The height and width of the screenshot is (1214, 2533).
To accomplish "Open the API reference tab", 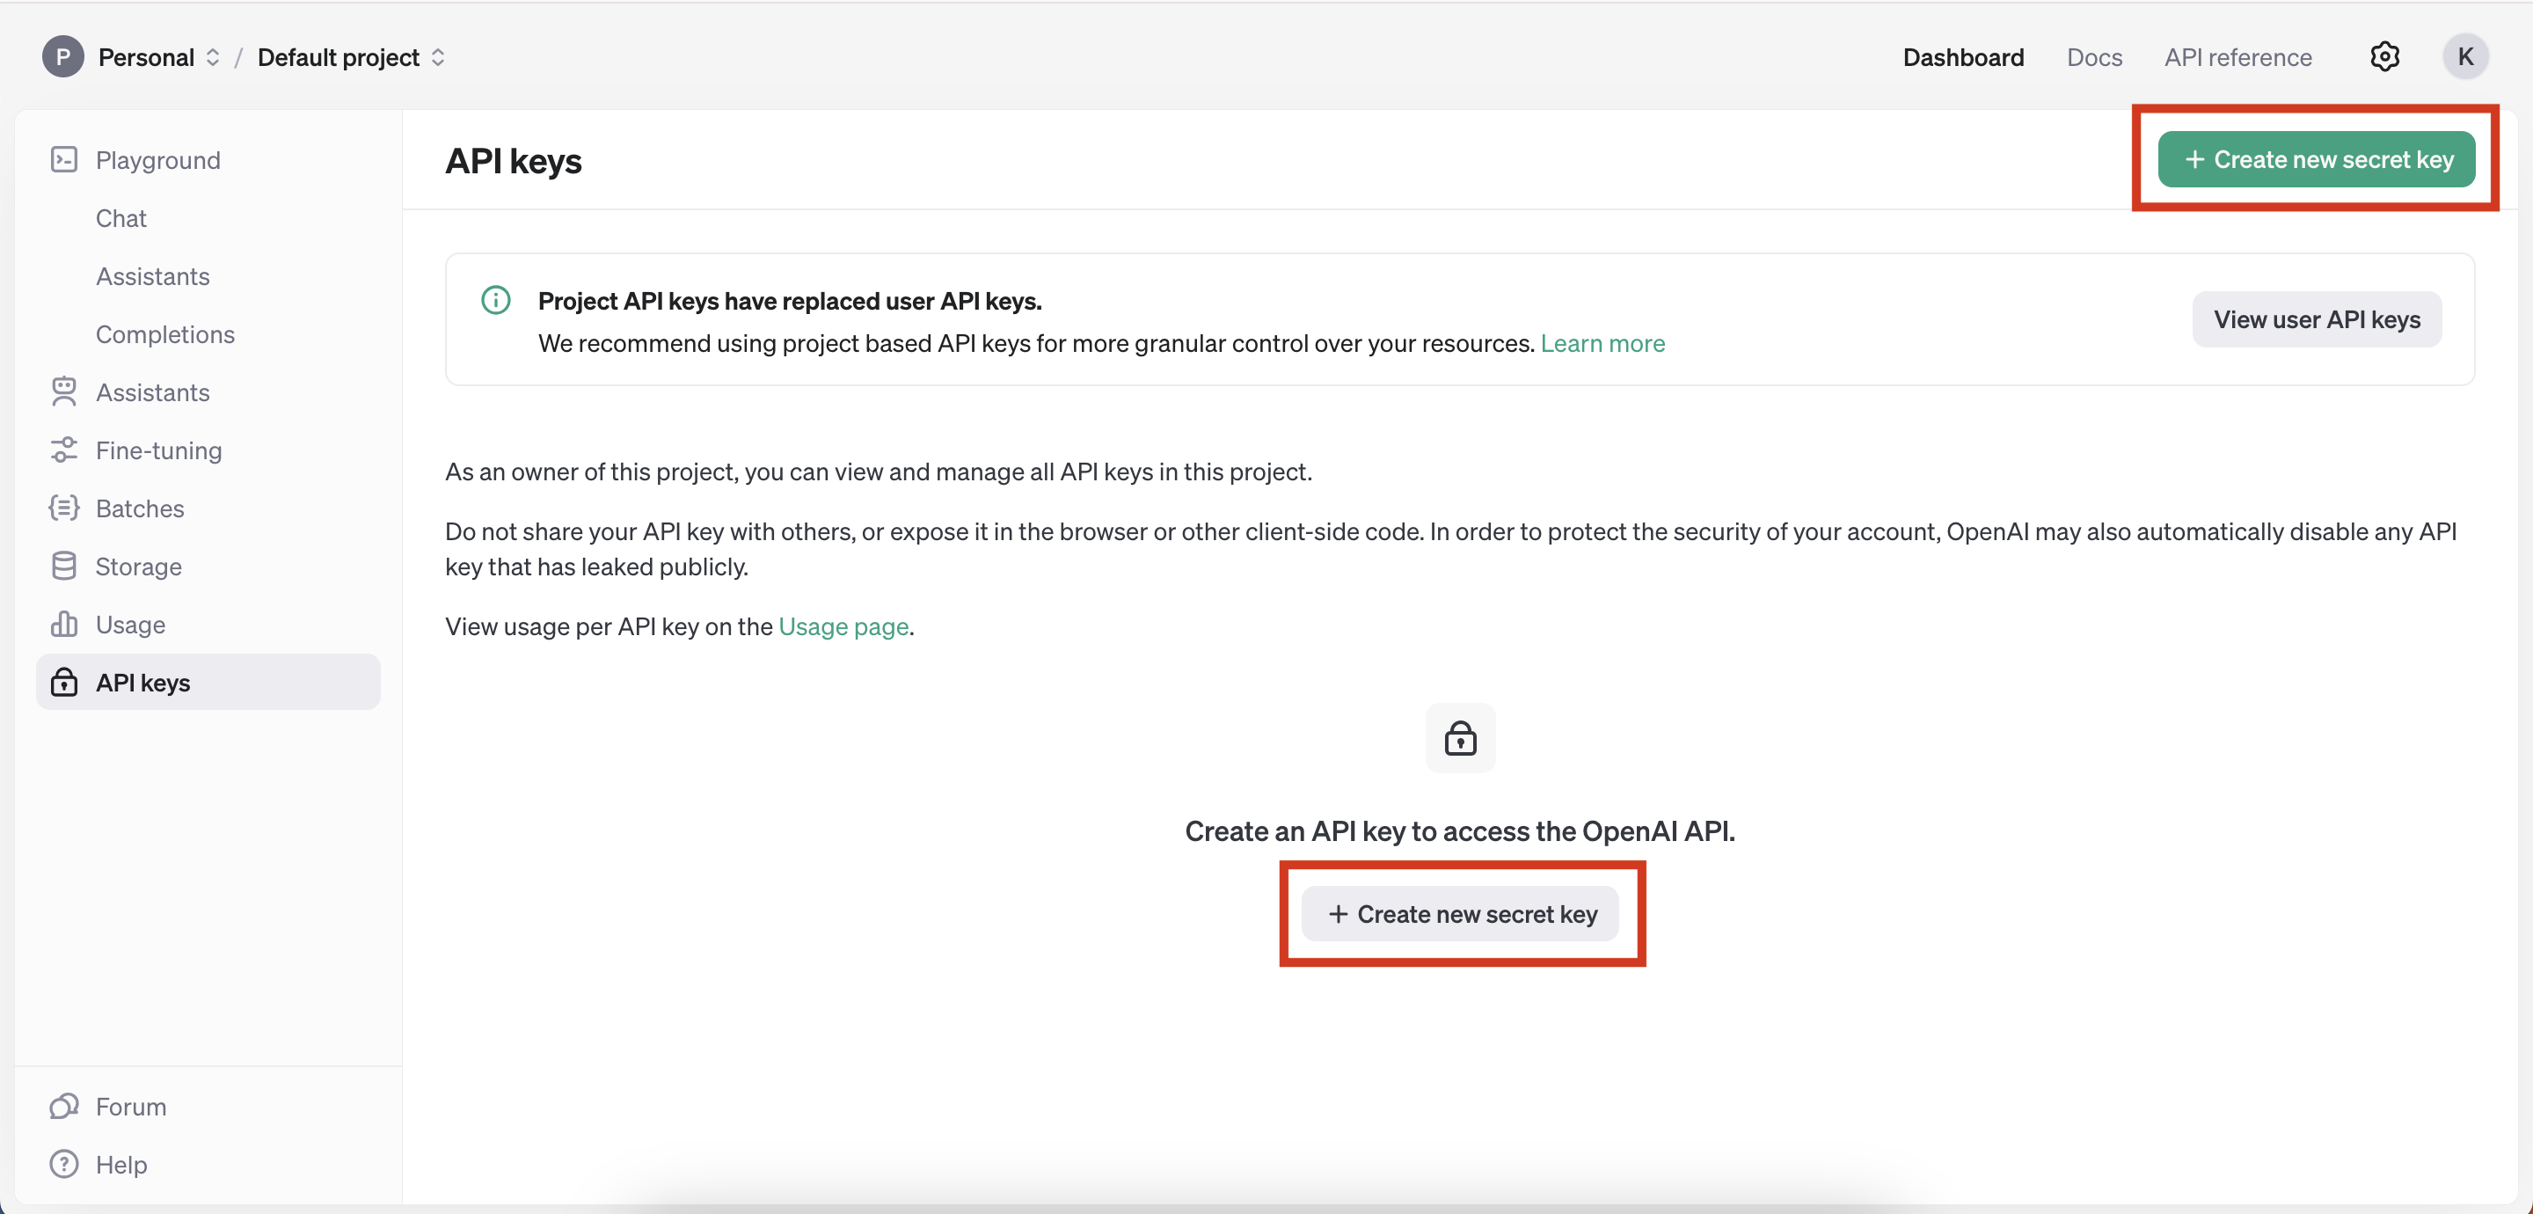I will (2237, 57).
